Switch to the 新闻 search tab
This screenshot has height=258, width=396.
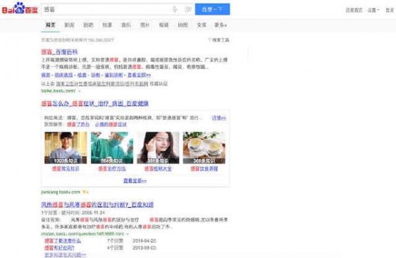[69, 25]
